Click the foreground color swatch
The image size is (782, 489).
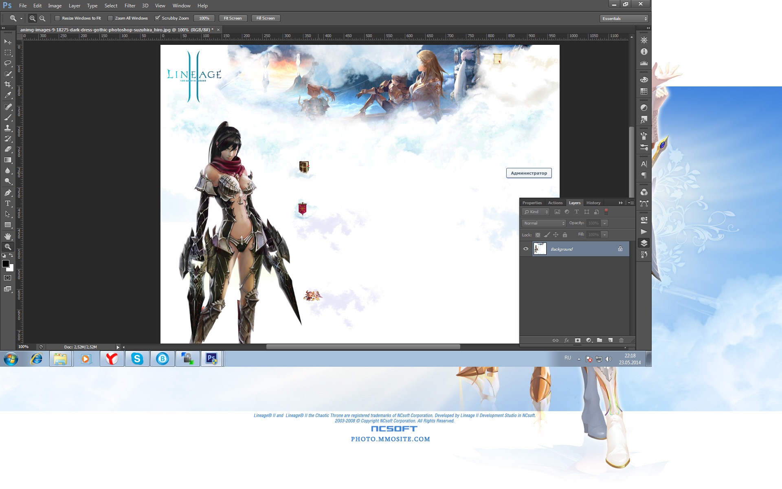pyautogui.click(x=6, y=264)
